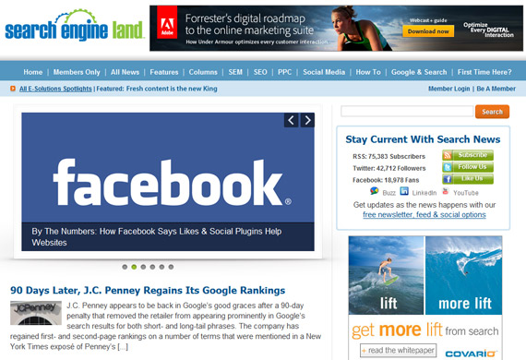Screen dimensions: 526x360
Task: Open J.C. Penney Regains Google Rankings headline
Action: pos(148,290)
